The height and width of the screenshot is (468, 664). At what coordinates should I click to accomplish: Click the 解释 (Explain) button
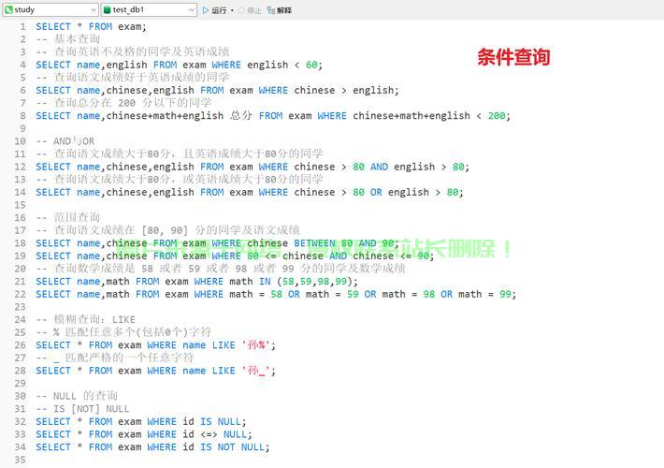[280, 10]
